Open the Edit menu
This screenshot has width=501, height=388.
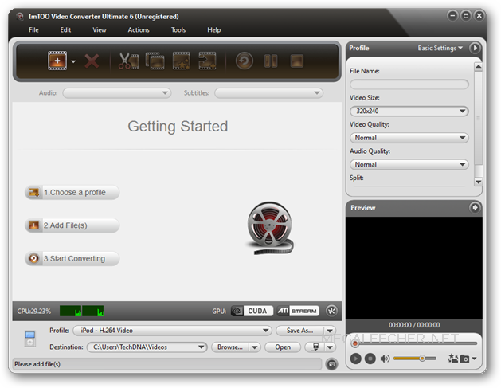tap(65, 30)
